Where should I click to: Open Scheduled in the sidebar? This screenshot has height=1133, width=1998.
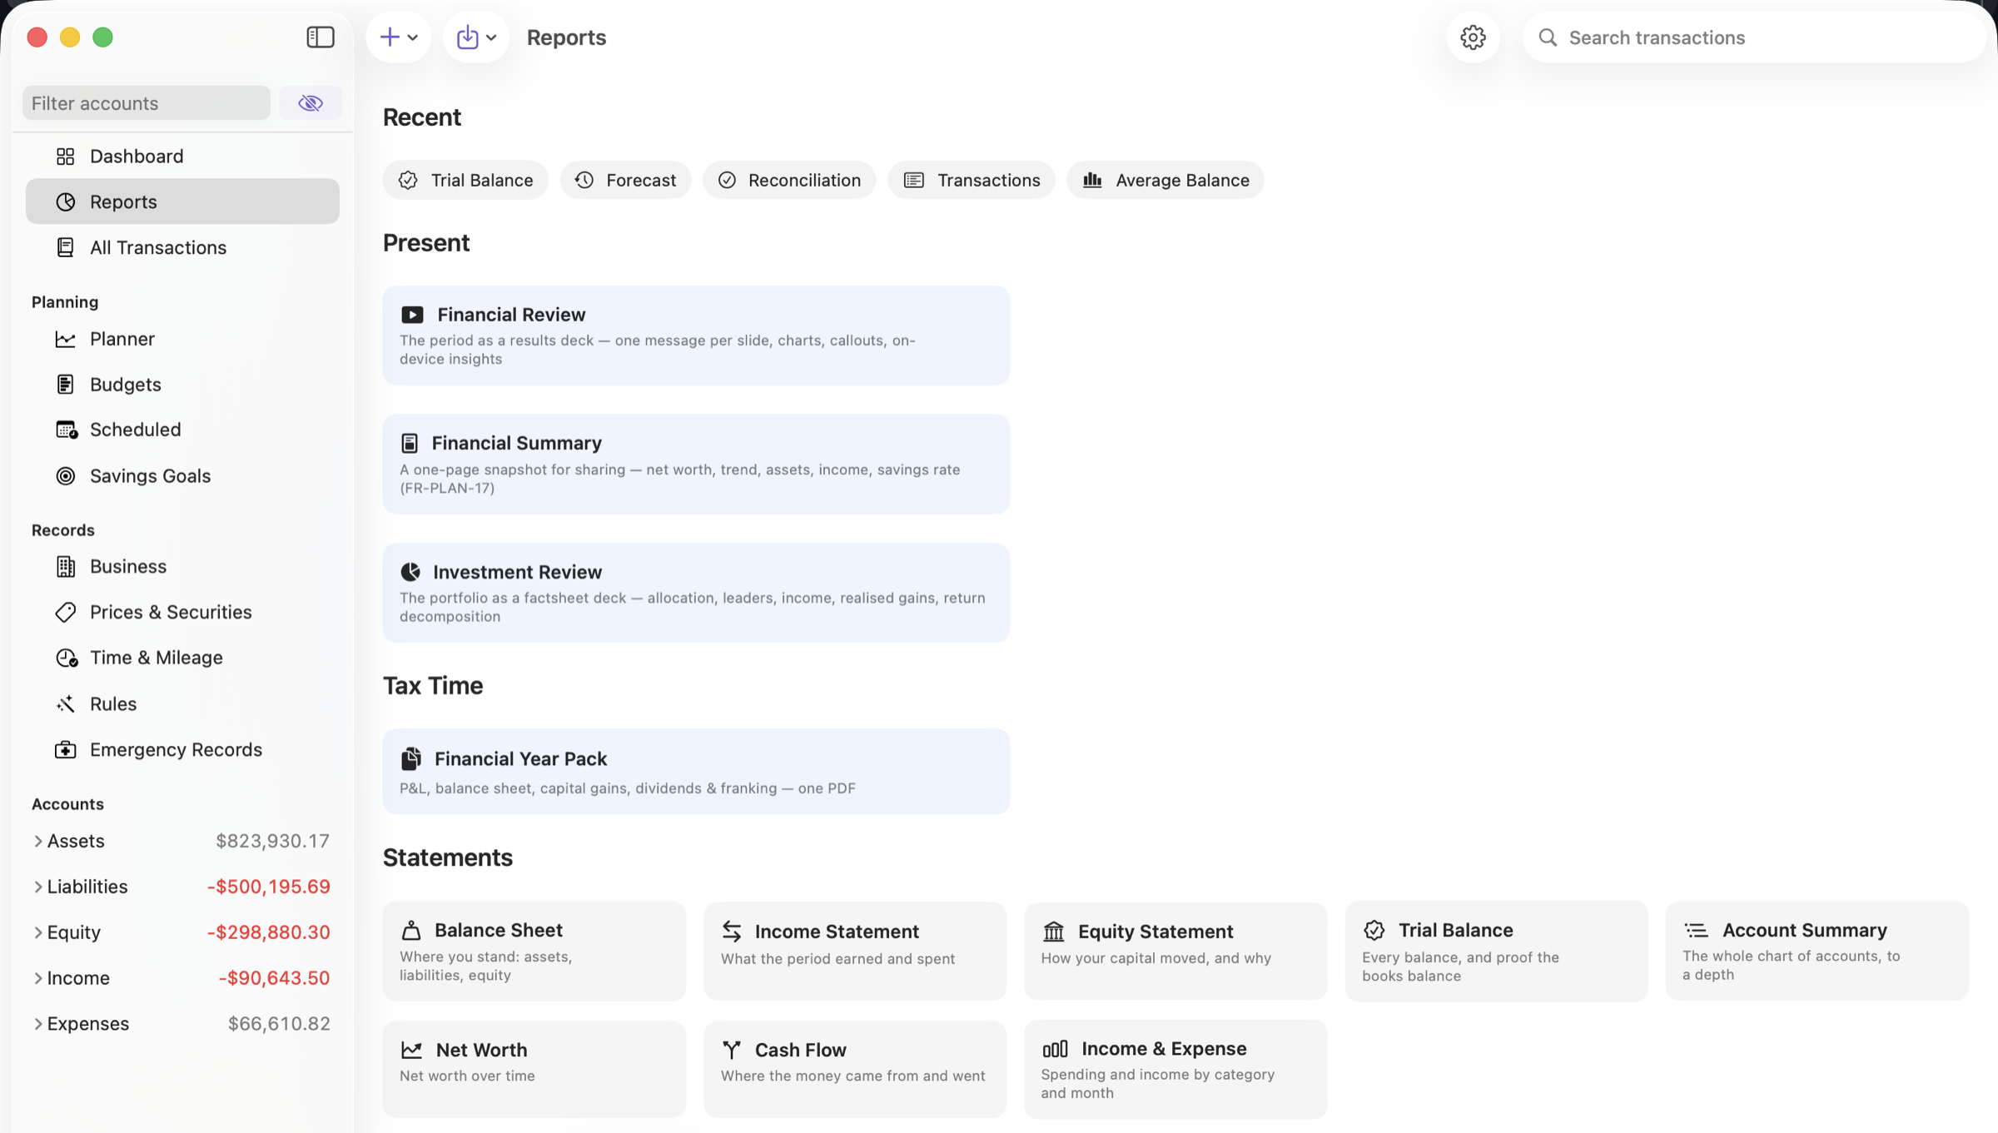point(182,430)
